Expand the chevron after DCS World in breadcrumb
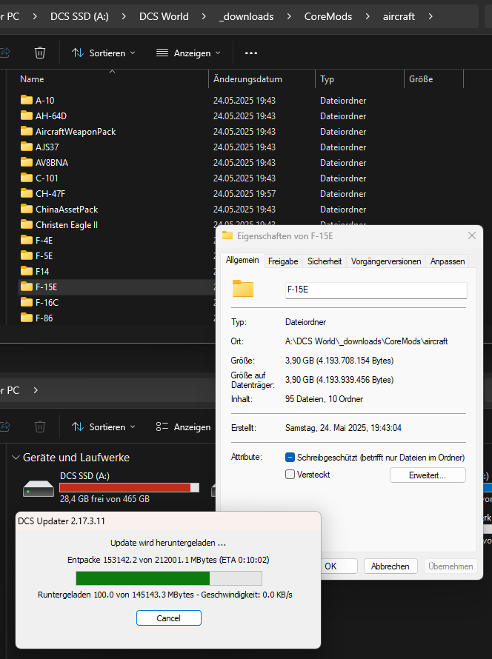This screenshot has width=492, height=659. (204, 16)
